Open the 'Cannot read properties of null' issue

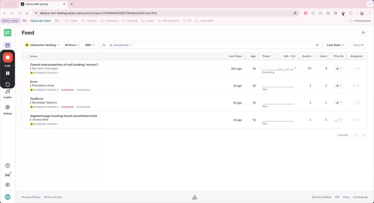(64, 65)
